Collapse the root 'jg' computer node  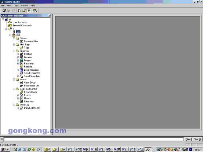point(3,19)
